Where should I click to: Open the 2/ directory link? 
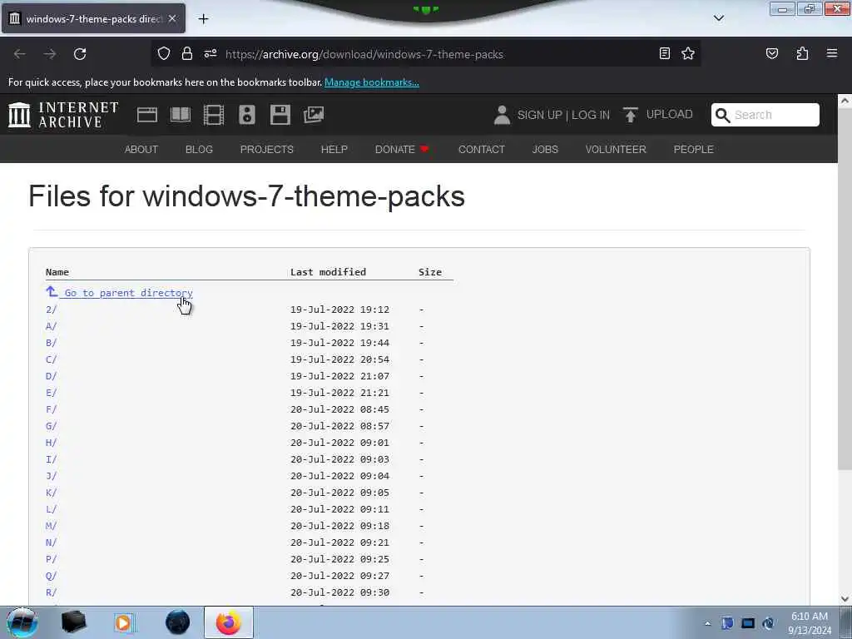click(51, 310)
